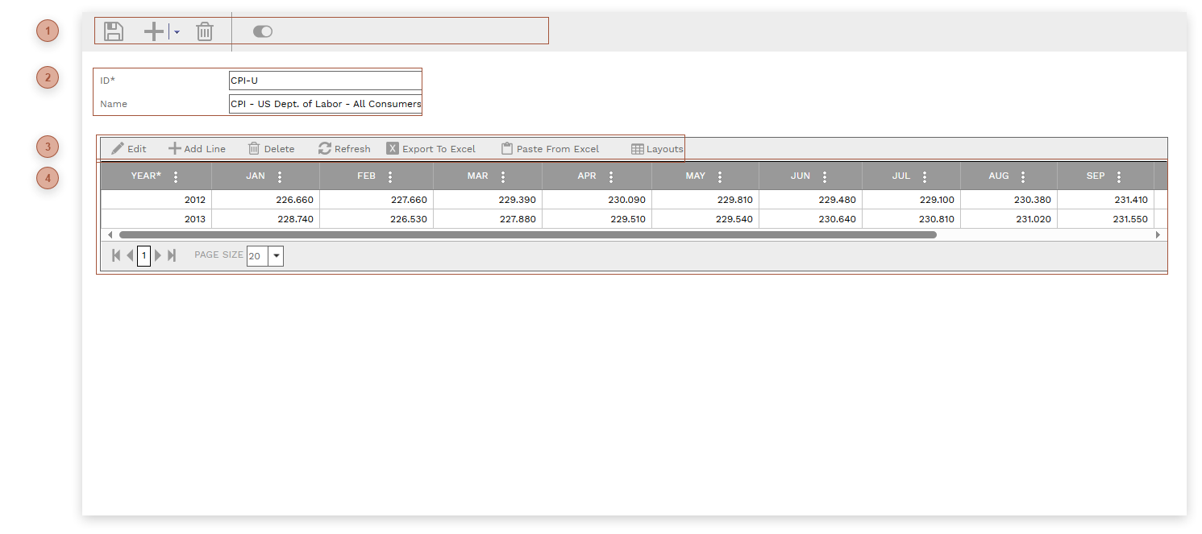1202x534 pixels.
Task: Click the horizontal scrollbar right arrow
Action: coord(1158,234)
